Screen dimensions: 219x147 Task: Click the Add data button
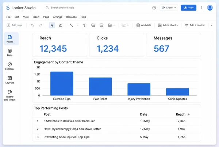[144, 25]
